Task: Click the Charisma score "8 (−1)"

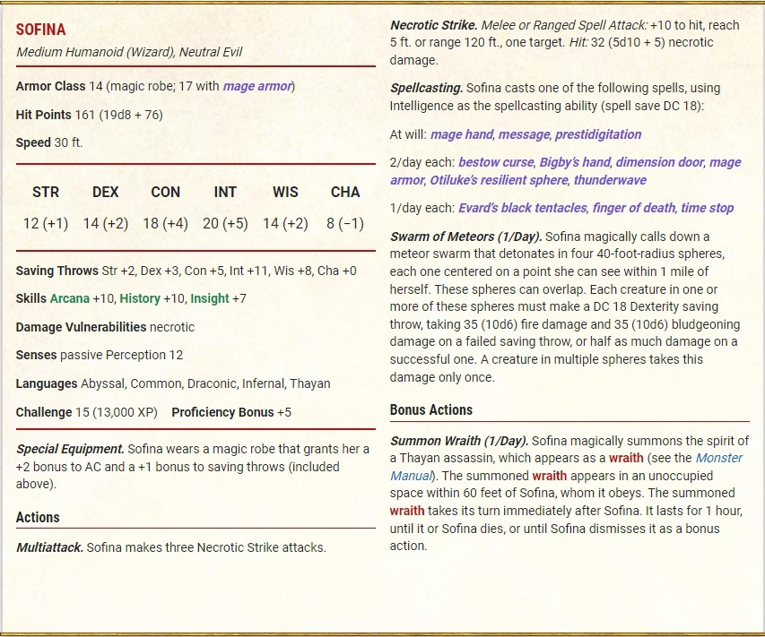Action: click(345, 224)
